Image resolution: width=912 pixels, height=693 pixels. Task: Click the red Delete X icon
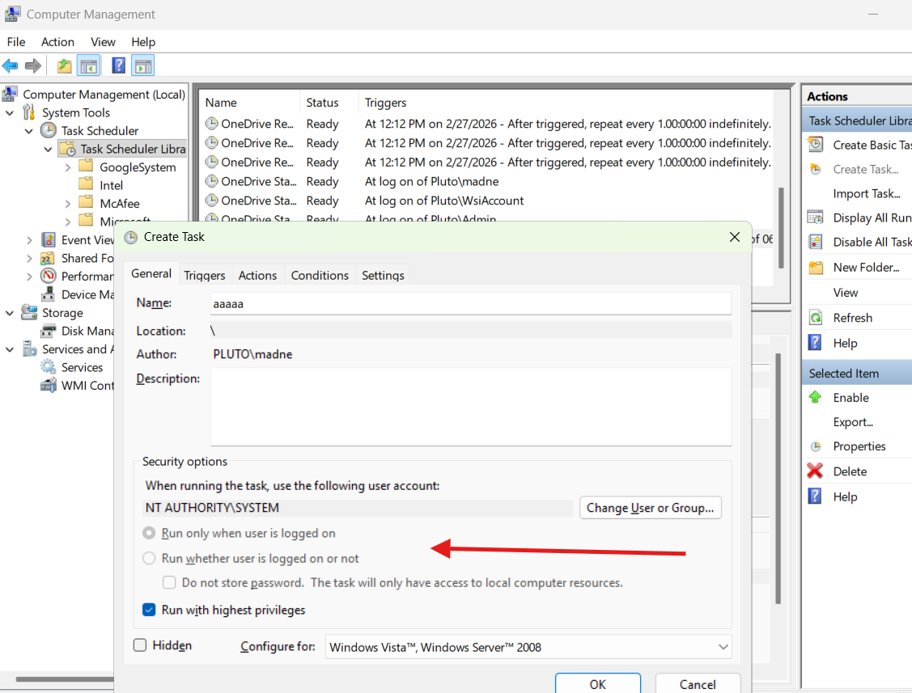point(815,471)
